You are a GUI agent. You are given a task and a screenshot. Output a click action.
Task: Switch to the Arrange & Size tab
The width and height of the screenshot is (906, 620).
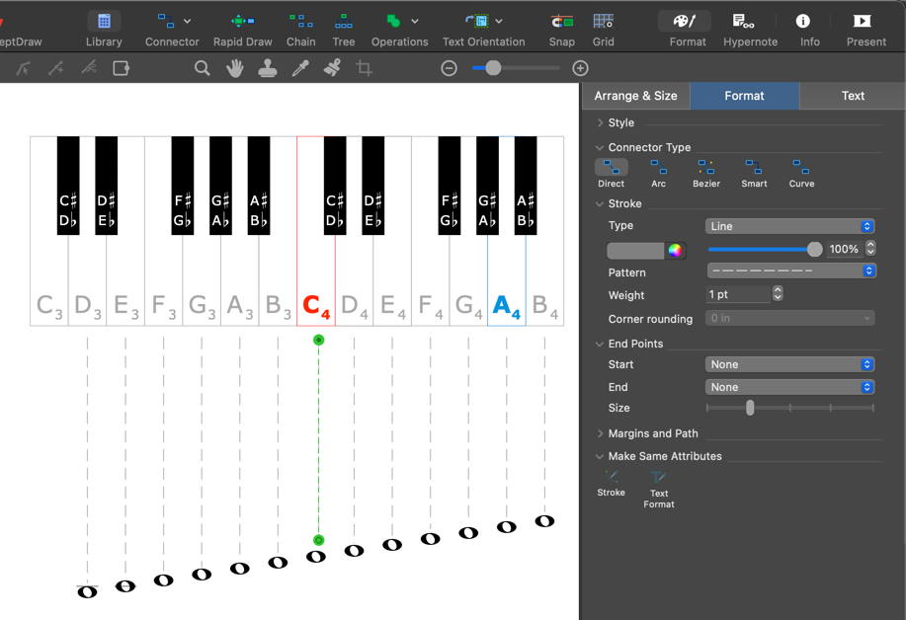[635, 96]
